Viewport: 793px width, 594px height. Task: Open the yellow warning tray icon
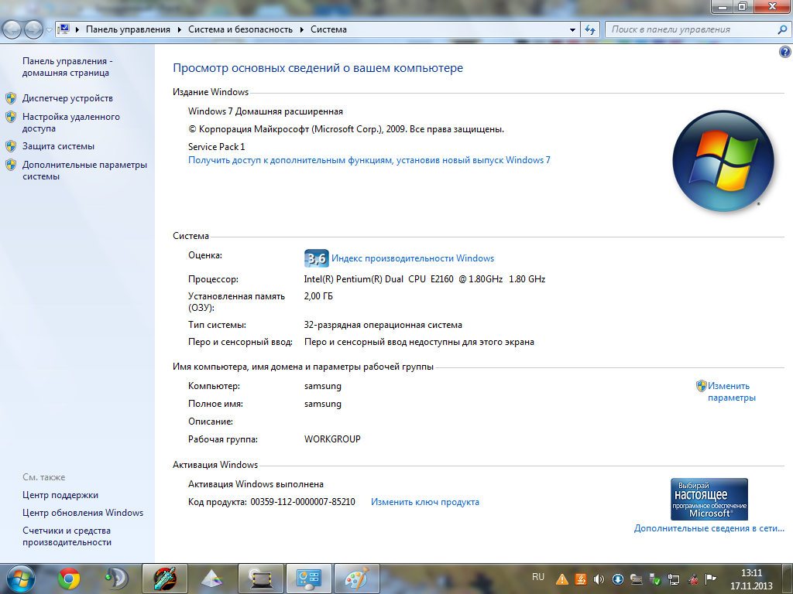coord(562,579)
